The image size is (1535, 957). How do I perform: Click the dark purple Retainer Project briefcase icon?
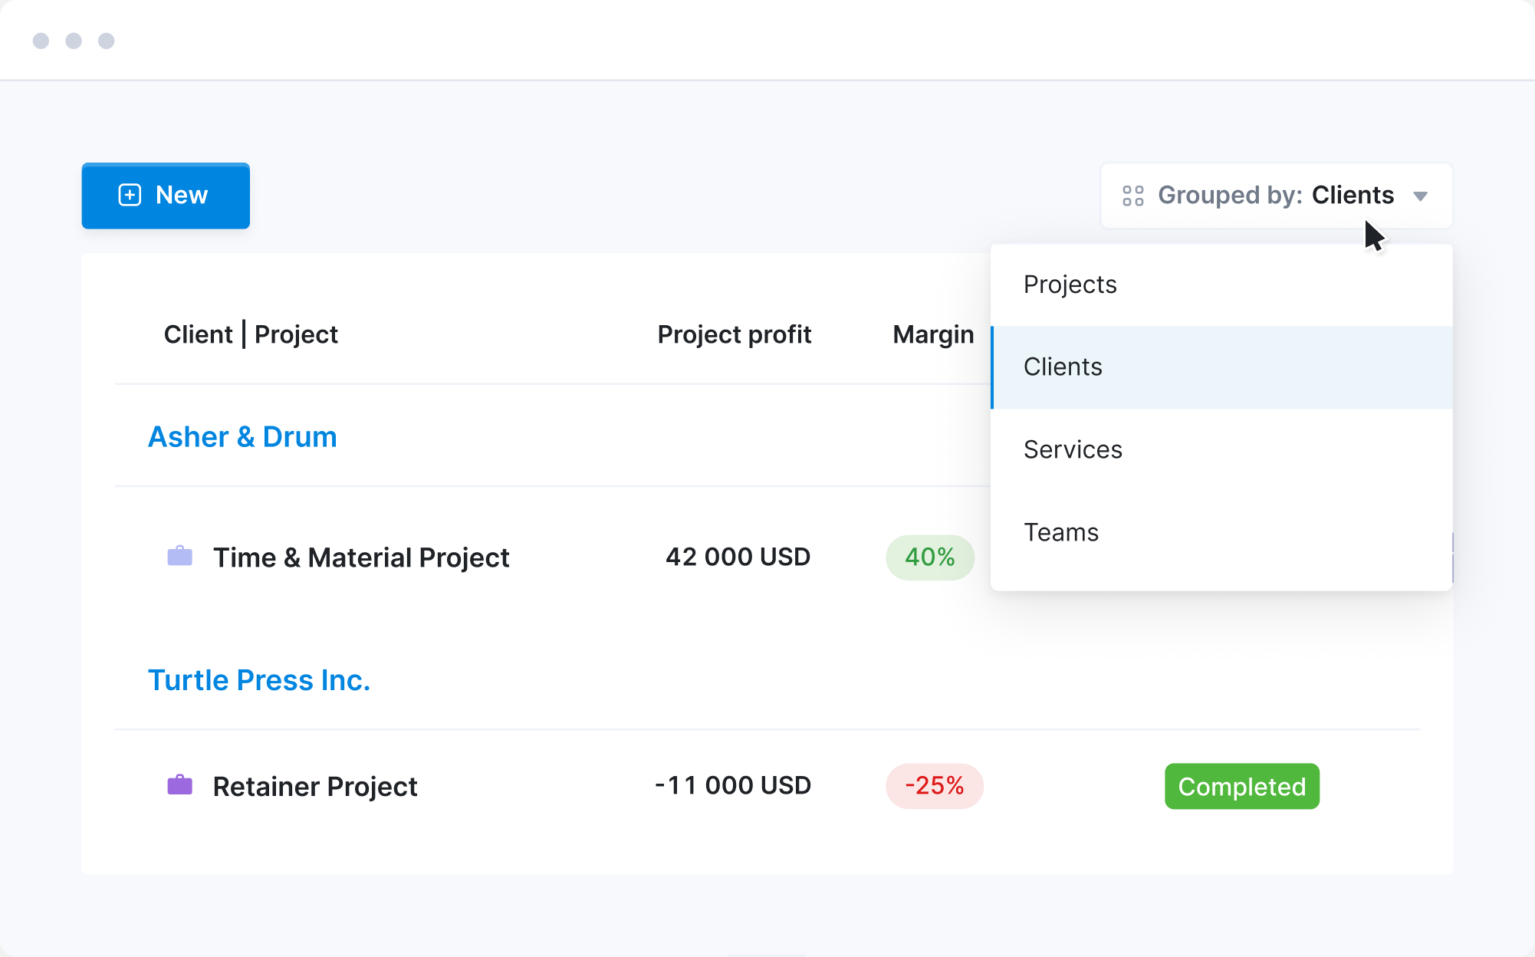pos(179,785)
